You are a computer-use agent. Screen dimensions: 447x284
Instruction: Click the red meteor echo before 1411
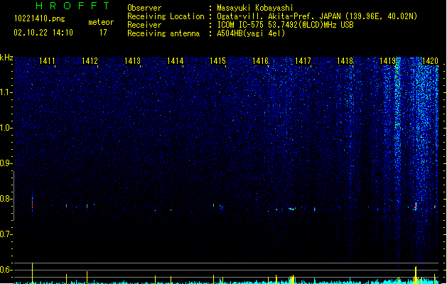tap(32, 204)
